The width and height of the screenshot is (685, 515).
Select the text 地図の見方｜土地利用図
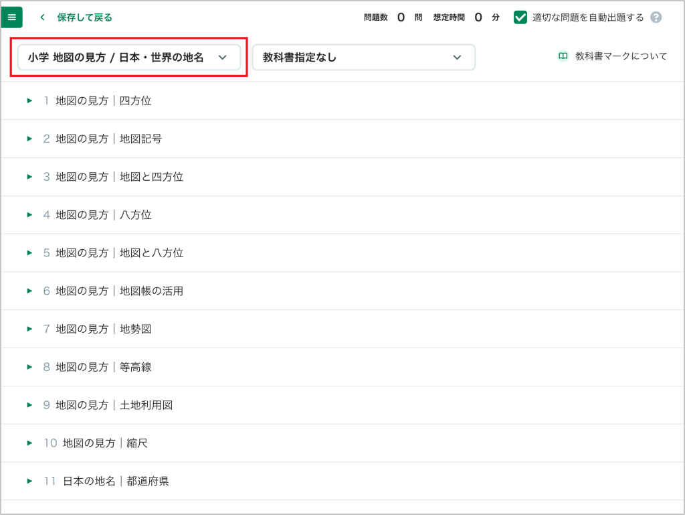[114, 404]
